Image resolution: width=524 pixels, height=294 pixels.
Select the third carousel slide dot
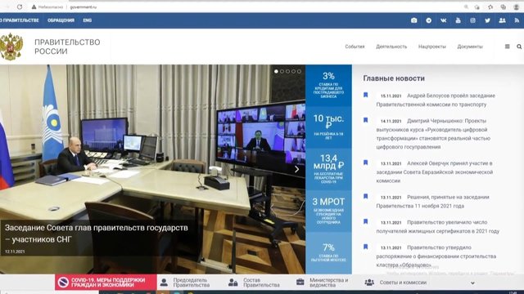coord(287,71)
